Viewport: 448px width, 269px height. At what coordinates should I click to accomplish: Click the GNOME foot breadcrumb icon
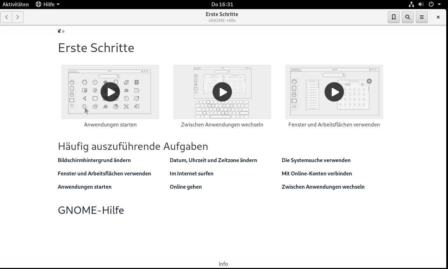click(59, 31)
